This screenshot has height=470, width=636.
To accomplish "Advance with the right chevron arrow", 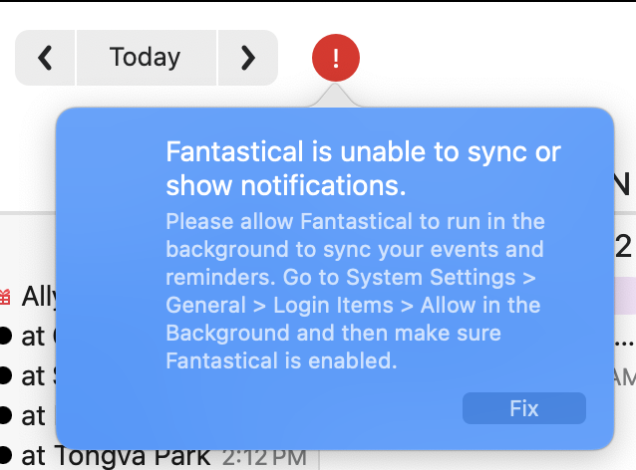I will pyautogui.click(x=248, y=58).
